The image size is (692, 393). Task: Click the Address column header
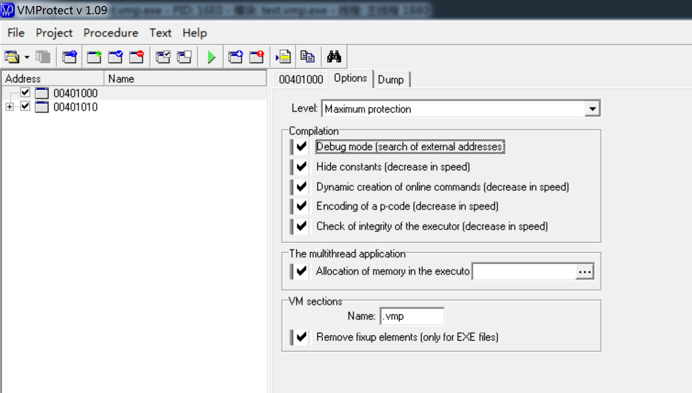coord(53,79)
